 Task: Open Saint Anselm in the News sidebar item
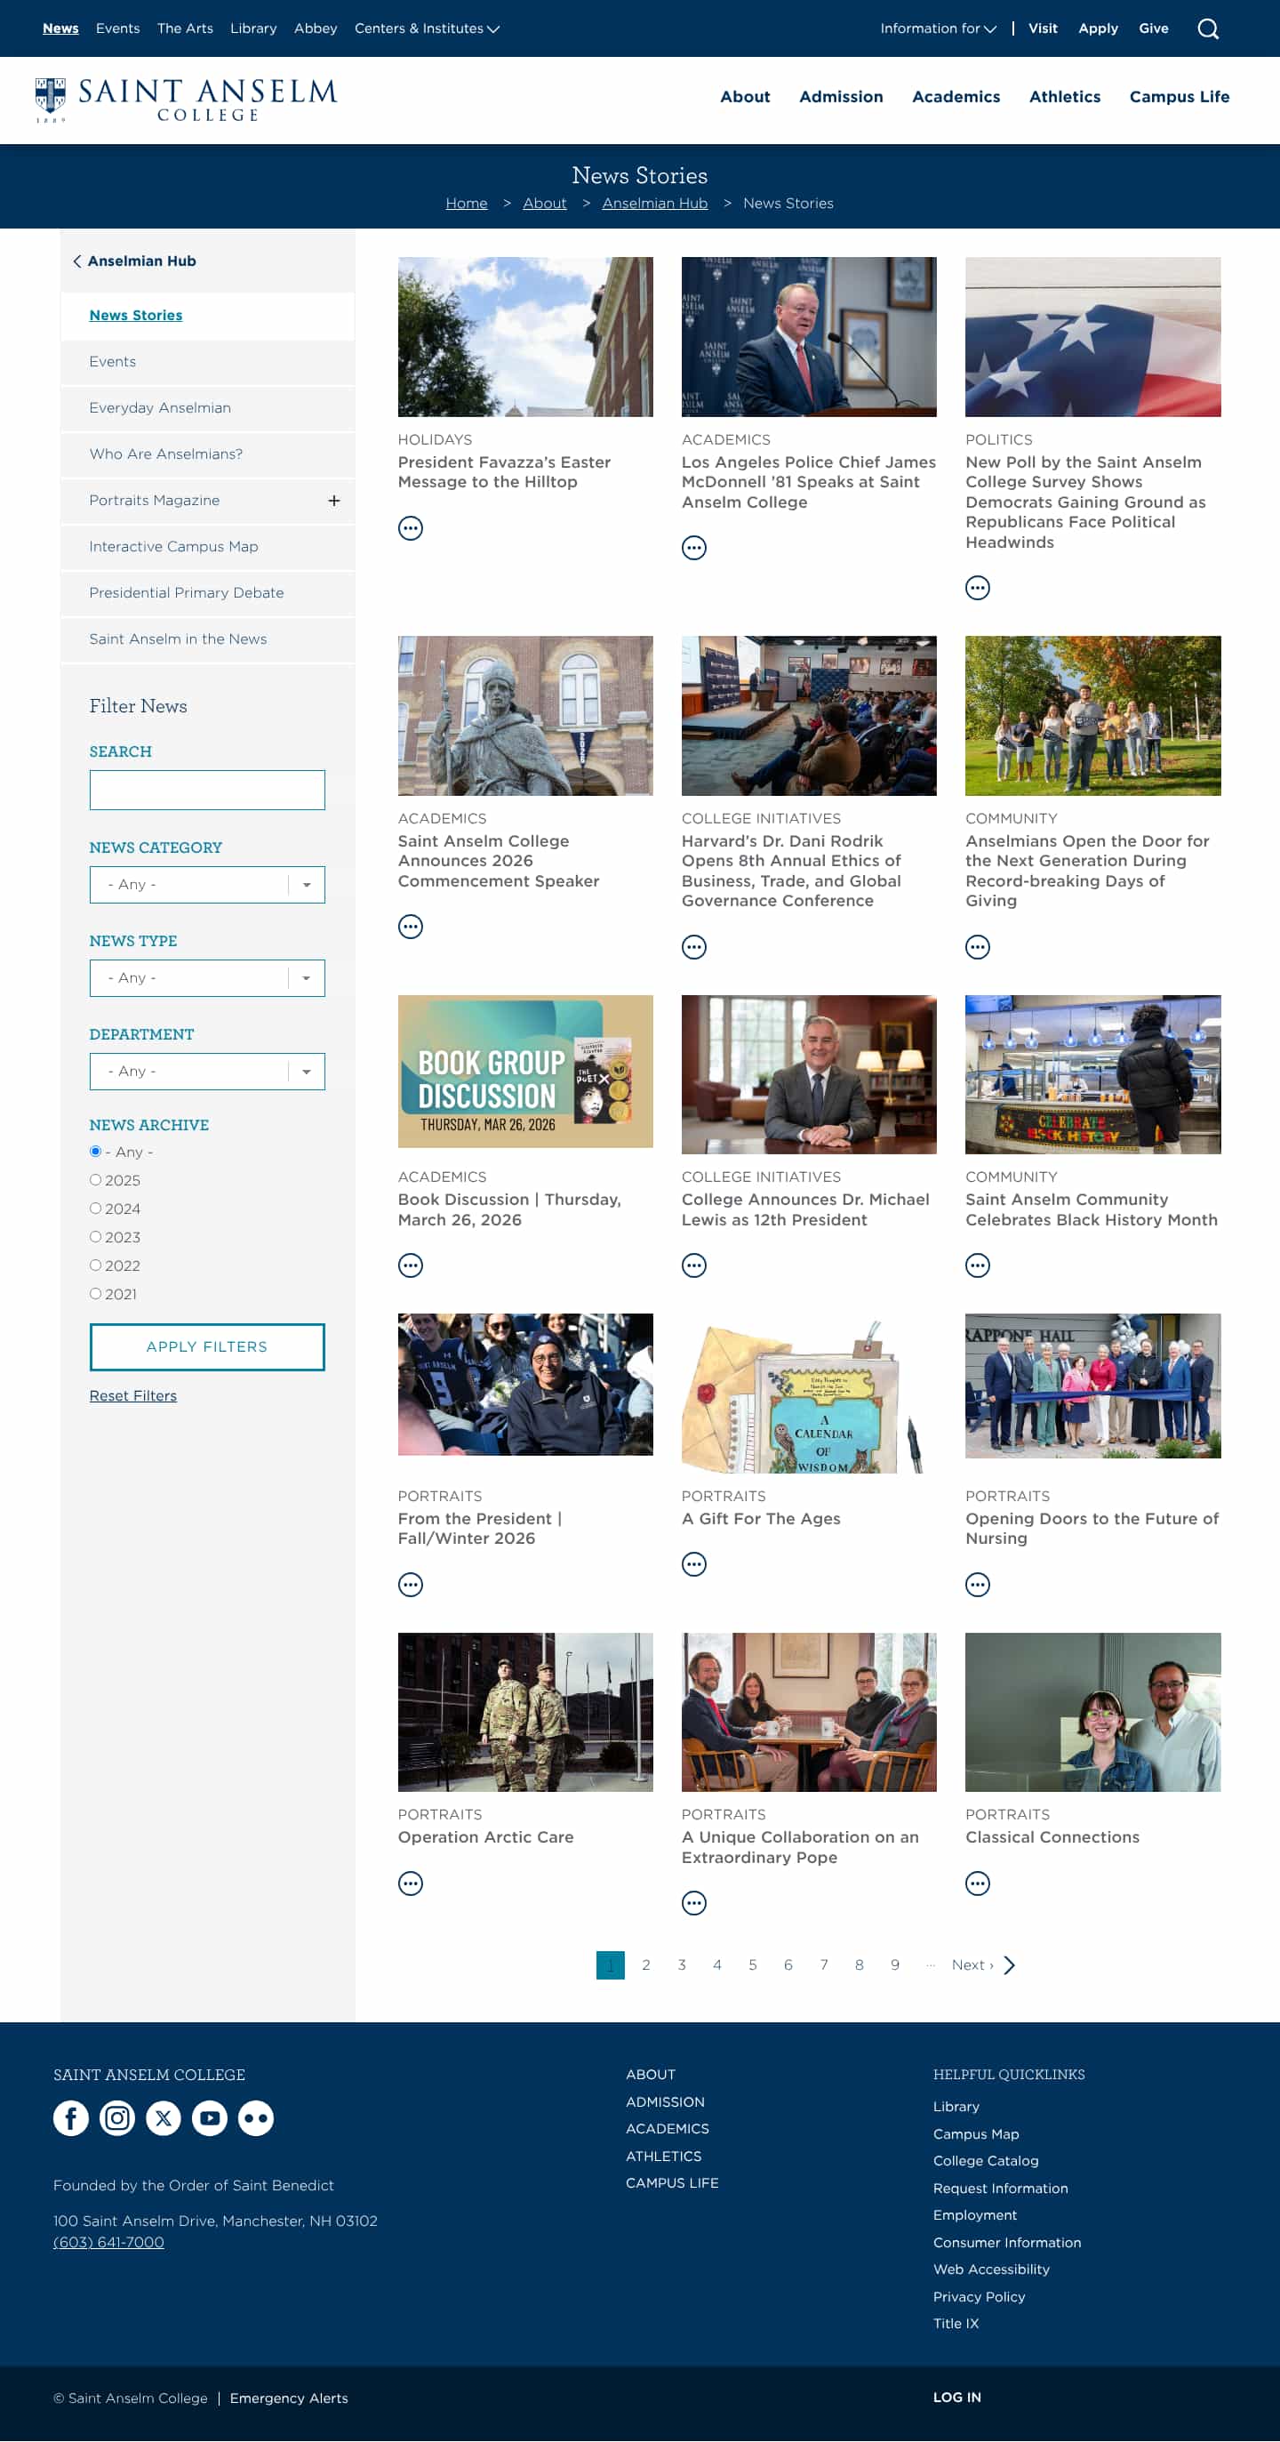click(207, 640)
